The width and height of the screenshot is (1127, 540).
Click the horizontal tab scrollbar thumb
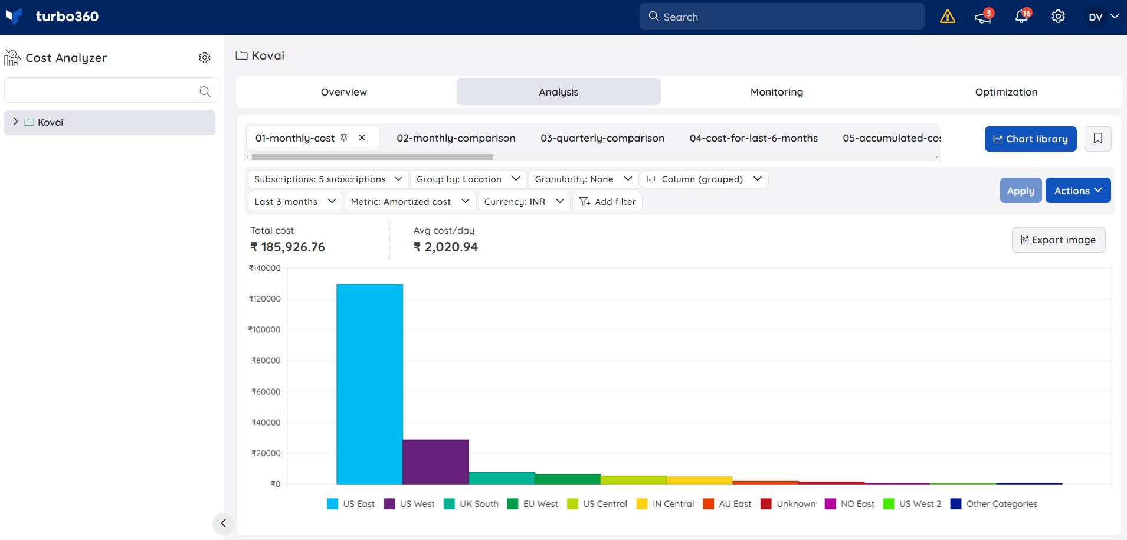[372, 157]
